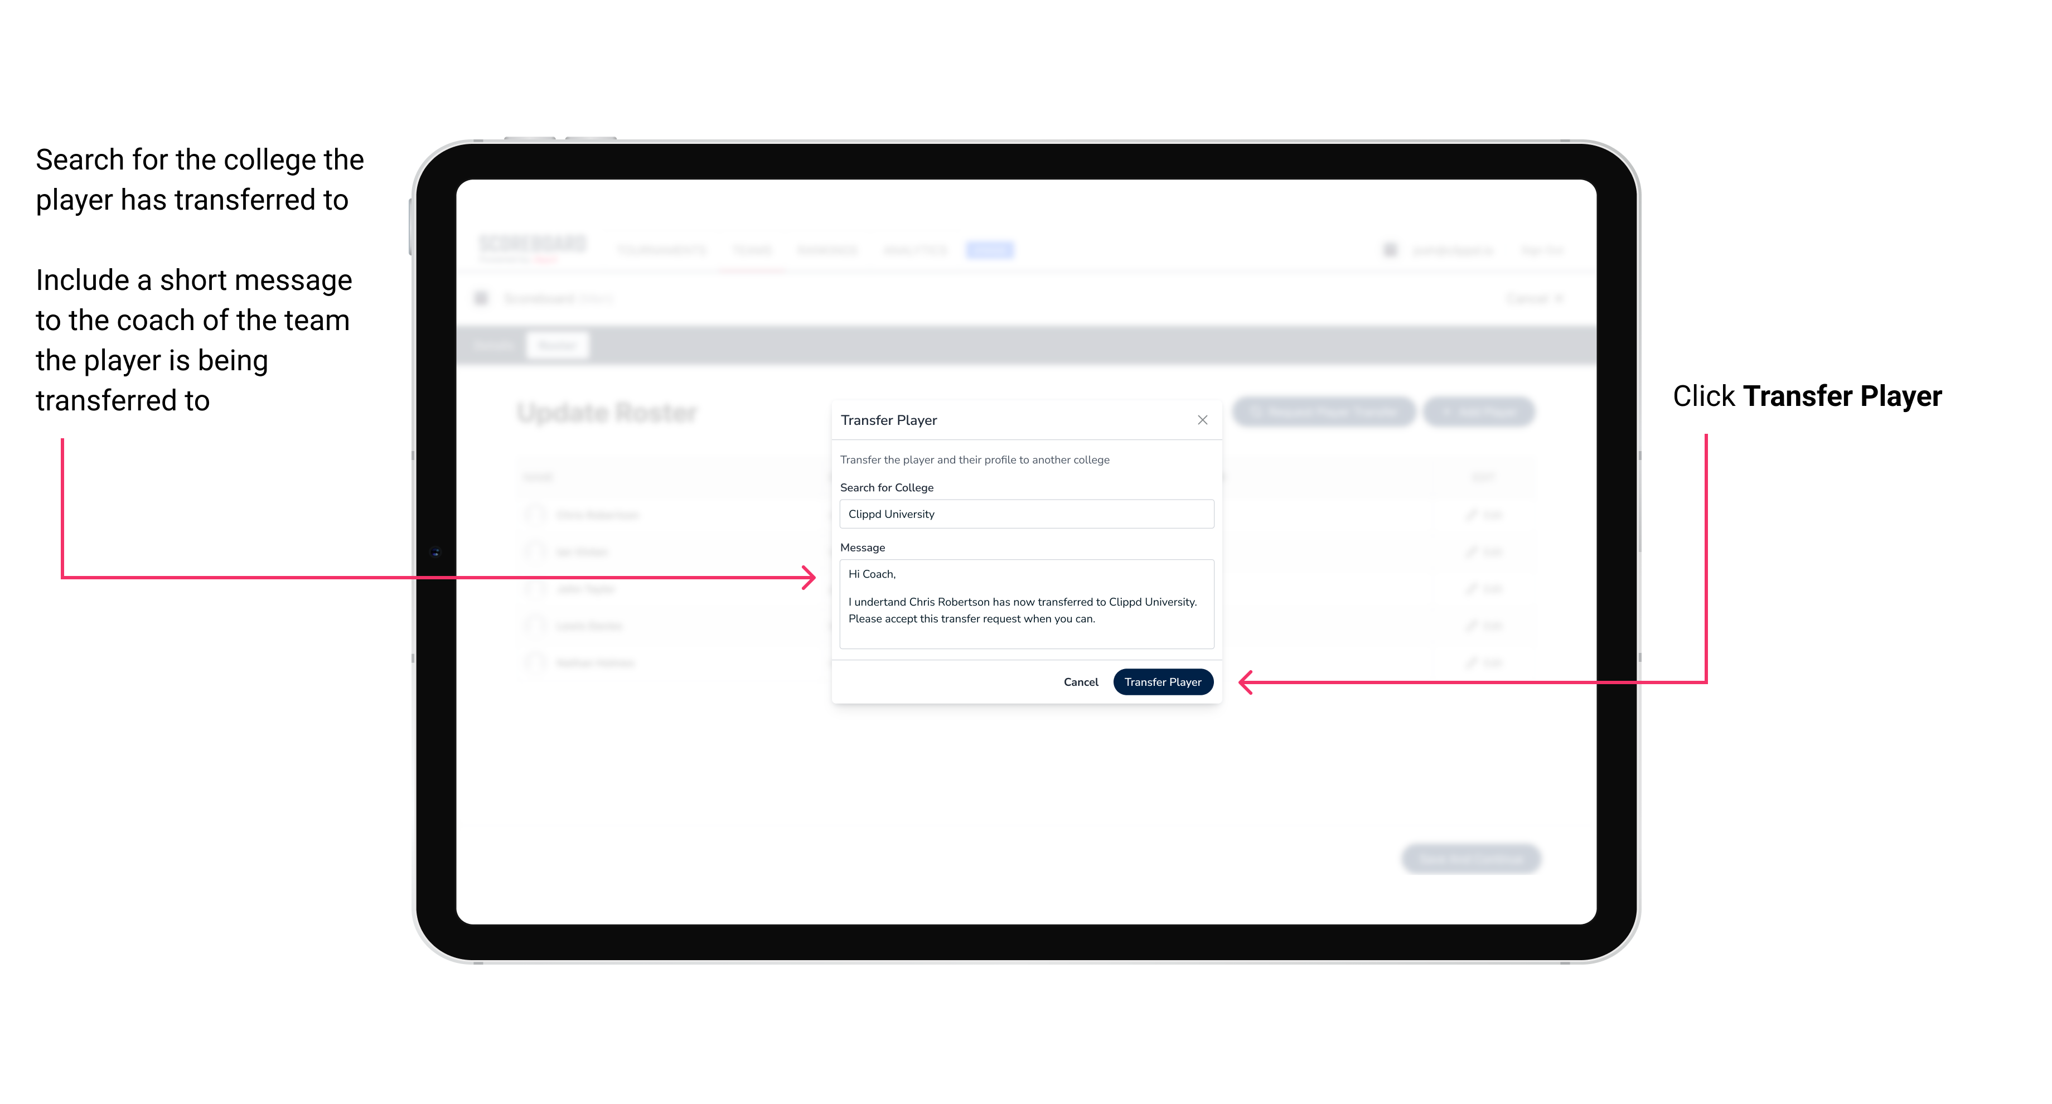Select the Search for College input field
This screenshot has height=1104, width=2052.
pyautogui.click(x=1023, y=514)
